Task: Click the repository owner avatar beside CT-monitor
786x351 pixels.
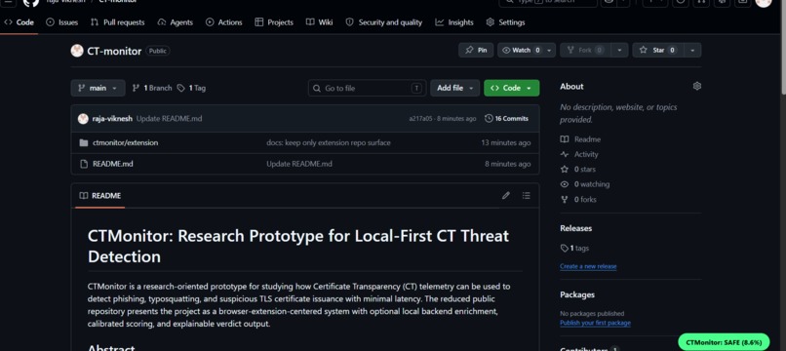Action: click(77, 51)
